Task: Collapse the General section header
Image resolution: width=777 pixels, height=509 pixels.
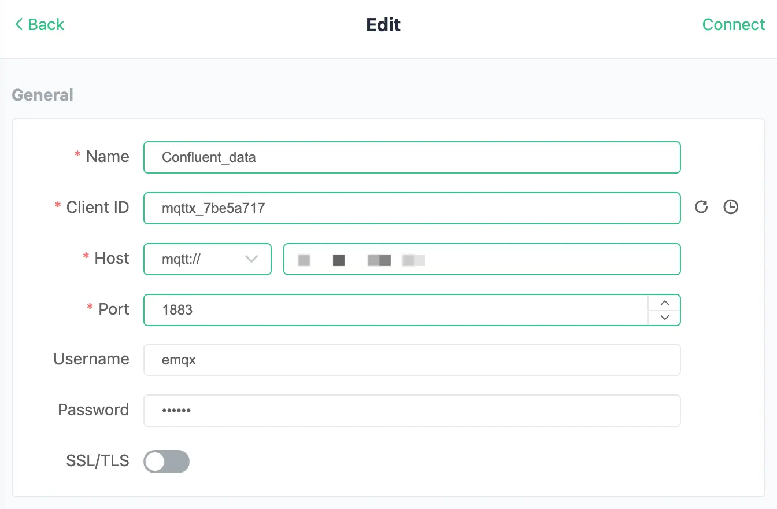Action: [42, 94]
